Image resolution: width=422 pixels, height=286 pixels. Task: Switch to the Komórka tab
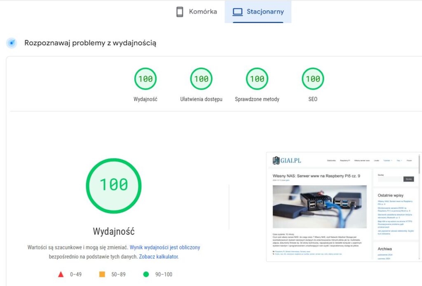tap(197, 12)
